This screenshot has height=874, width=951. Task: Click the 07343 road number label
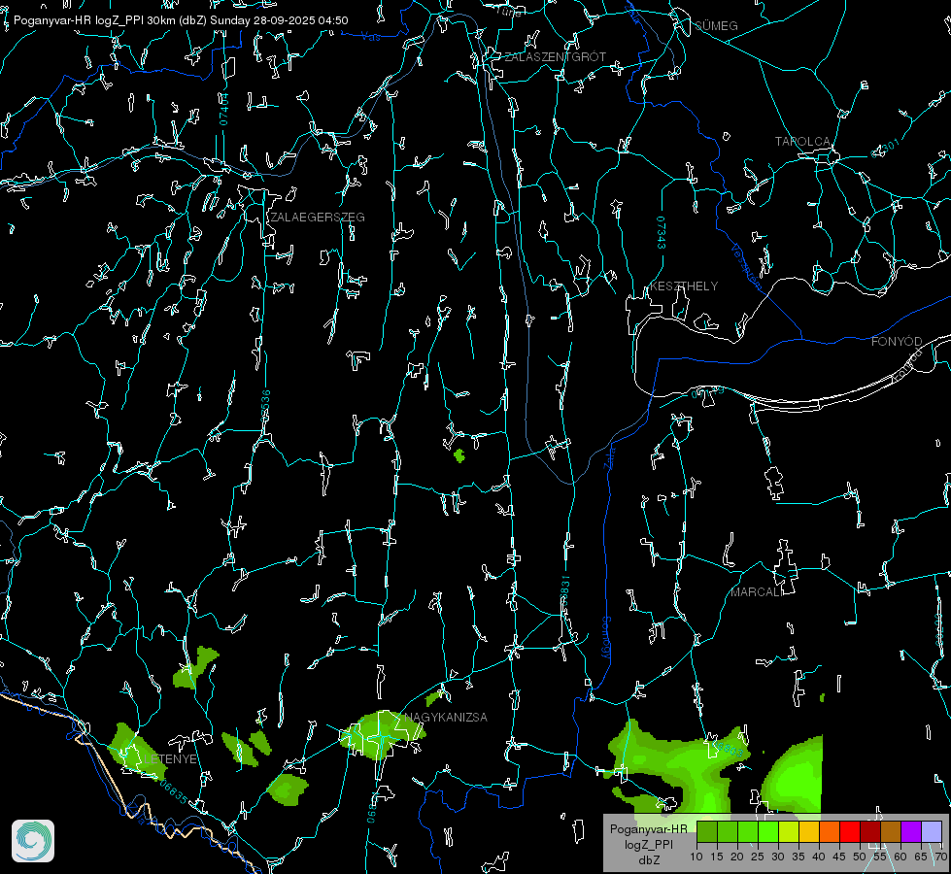click(661, 233)
